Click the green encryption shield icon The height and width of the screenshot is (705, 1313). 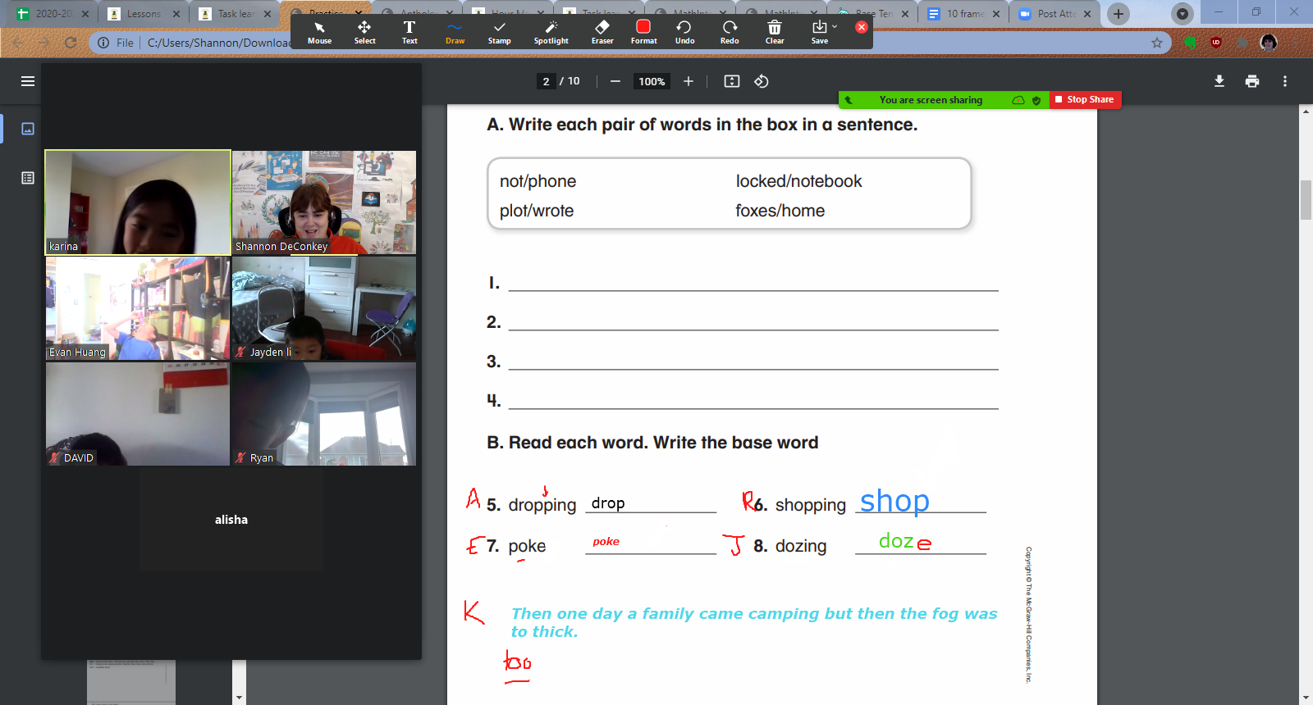click(1036, 100)
